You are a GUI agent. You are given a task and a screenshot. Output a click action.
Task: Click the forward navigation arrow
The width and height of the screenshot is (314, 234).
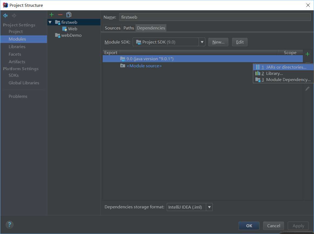(14, 15)
